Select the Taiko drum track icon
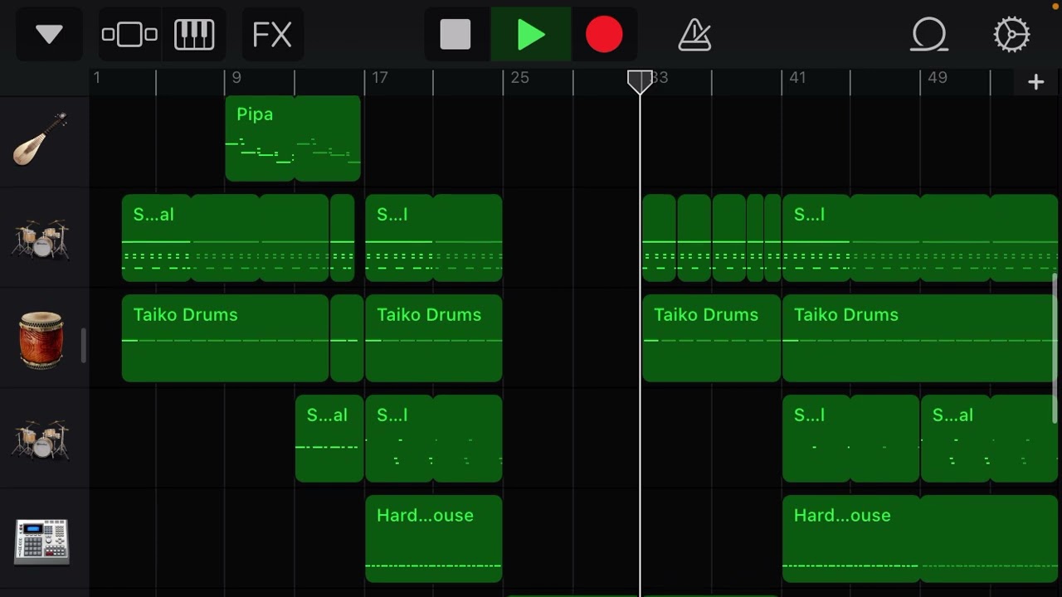Screen dimensions: 1062x597 [41, 340]
